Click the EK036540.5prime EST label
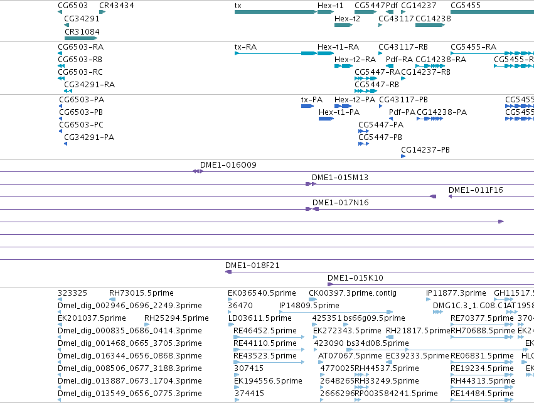The image size is (534, 403). [262, 293]
